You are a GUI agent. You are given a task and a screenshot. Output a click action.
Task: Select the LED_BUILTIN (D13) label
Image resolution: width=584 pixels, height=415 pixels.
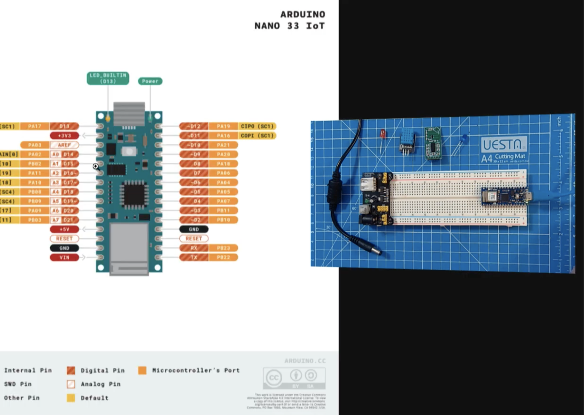point(108,78)
